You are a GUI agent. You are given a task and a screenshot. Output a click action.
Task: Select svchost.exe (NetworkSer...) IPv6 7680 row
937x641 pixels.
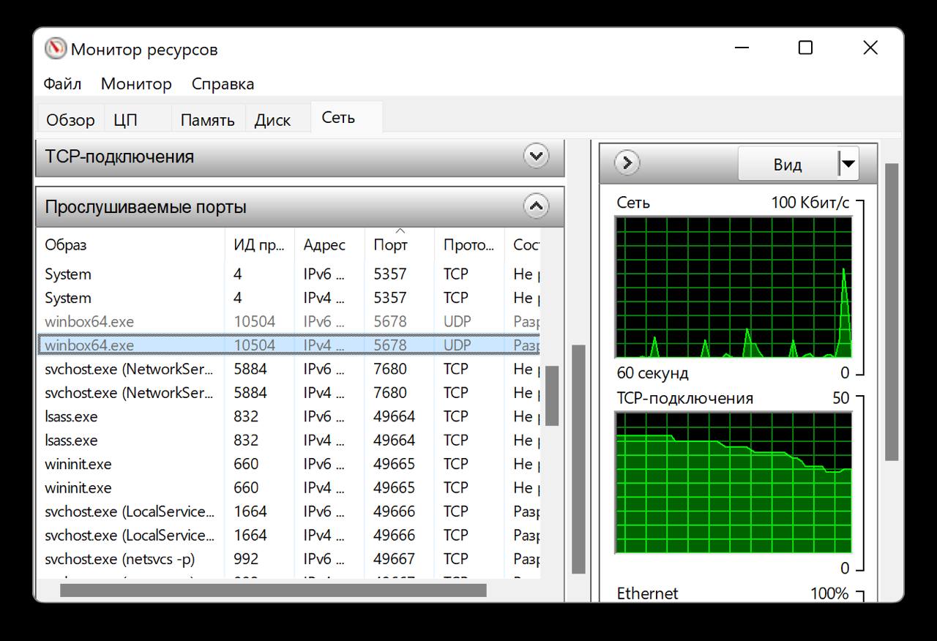(x=288, y=369)
